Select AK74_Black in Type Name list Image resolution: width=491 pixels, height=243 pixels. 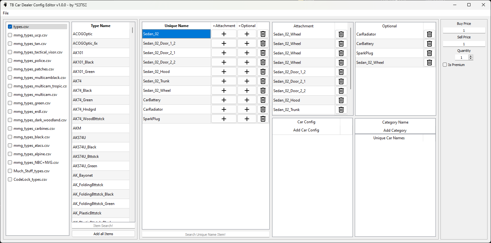(100, 91)
